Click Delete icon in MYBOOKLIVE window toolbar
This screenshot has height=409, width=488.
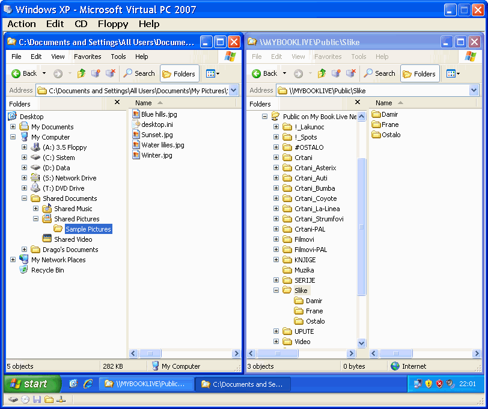350,73
